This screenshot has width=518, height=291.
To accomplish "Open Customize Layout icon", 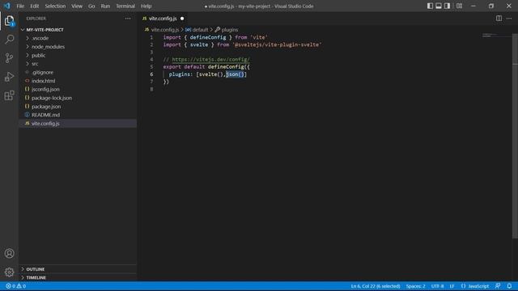I will (x=459, y=6).
